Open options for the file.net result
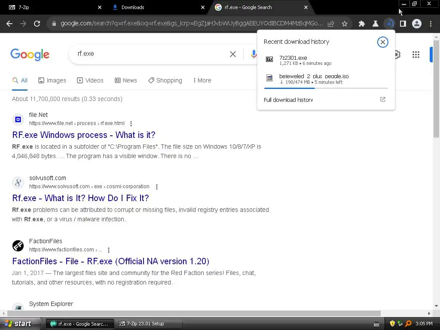Screen dimensions: 440x330 [131, 123]
